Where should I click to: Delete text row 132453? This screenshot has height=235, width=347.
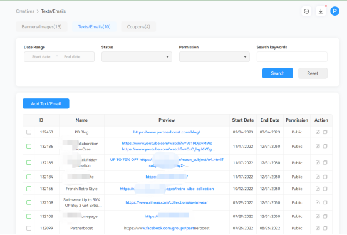[x=325, y=132]
